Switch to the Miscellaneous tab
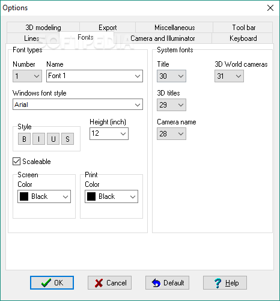280x301 pixels. coord(174,28)
